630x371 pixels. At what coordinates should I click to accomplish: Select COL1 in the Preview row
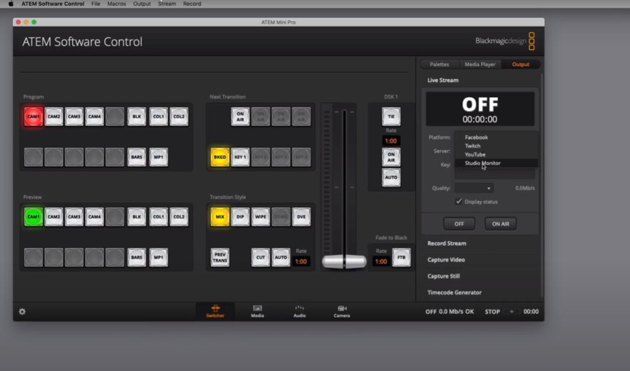158,217
